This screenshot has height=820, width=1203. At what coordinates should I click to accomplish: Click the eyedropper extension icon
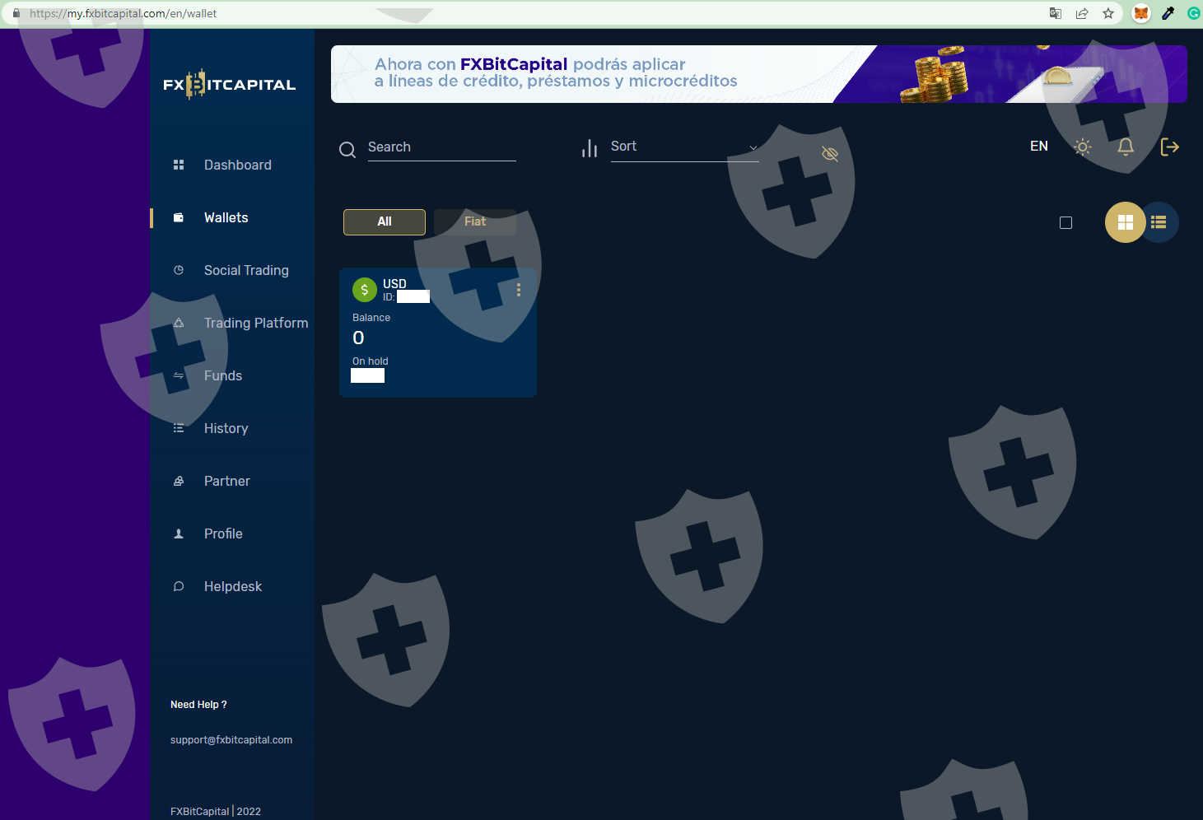coord(1168,13)
